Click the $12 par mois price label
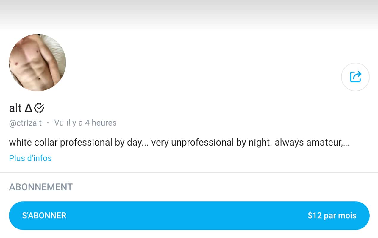The image size is (378, 238). pyautogui.click(x=332, y=215)
